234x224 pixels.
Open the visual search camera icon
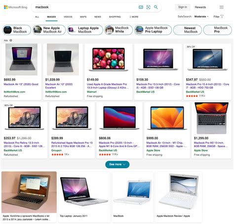tap(148, 7)
